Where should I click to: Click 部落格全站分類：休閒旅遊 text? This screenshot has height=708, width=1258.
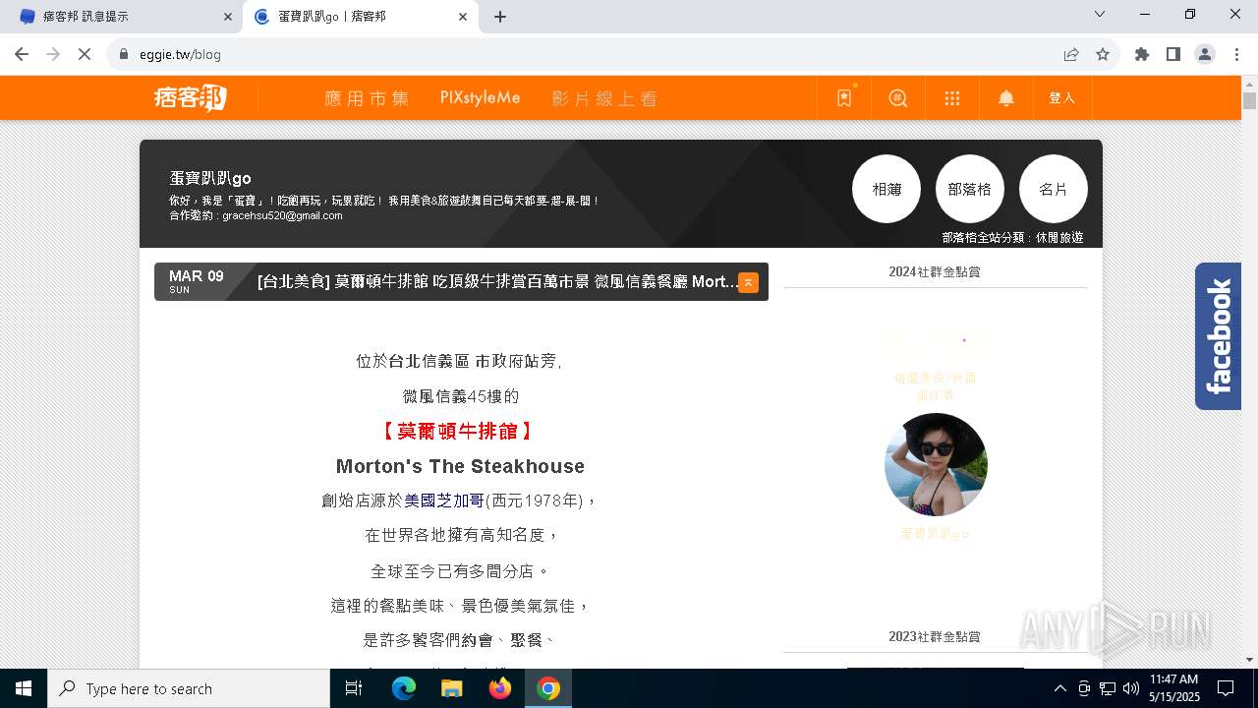tap(1012, 237)
